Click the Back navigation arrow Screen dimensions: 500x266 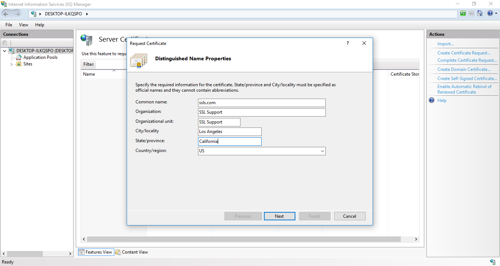(x=6, y=14)
